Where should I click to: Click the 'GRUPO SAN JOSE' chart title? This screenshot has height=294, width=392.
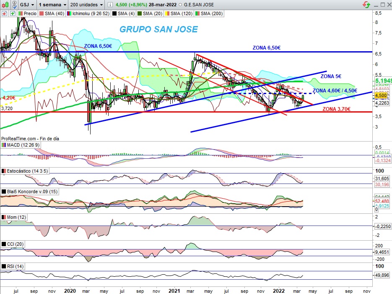point(158,29)
